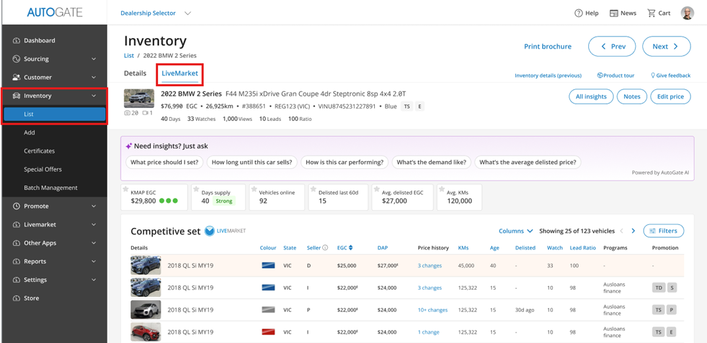Open the News icon in header

click(x=613, y=13)
